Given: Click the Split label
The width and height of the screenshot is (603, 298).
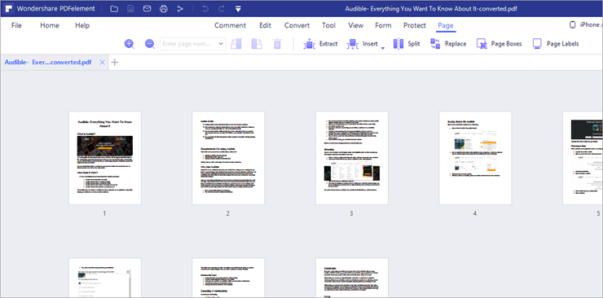Looking at the screenshot, I should coord(414,44).
